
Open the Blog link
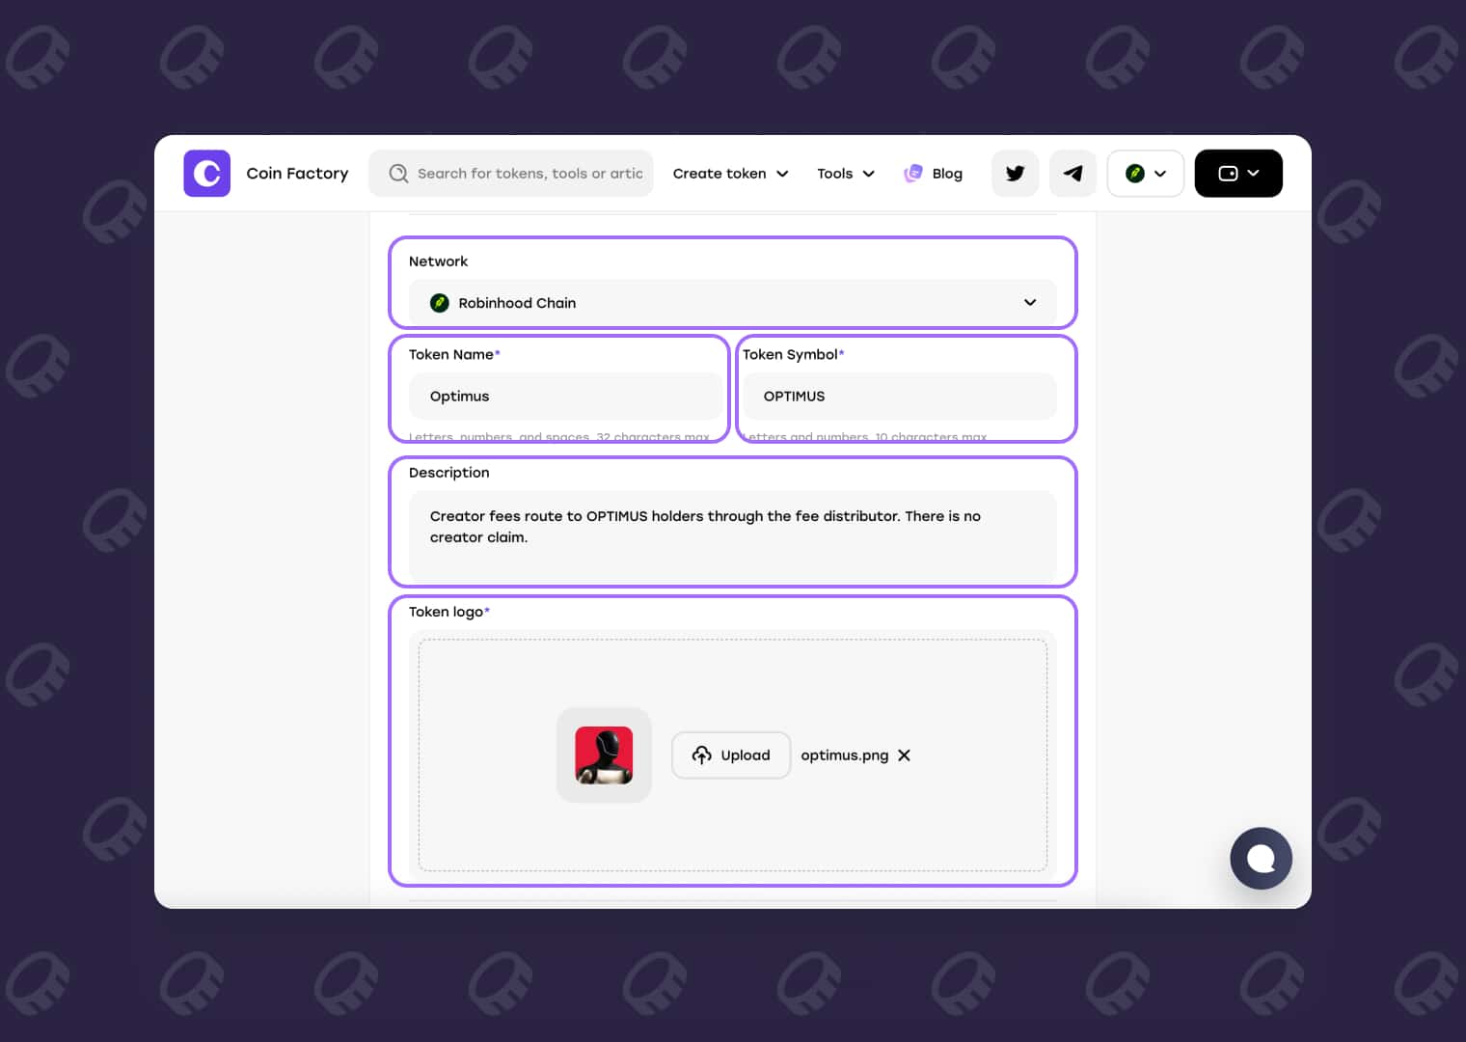click(934, 174)
